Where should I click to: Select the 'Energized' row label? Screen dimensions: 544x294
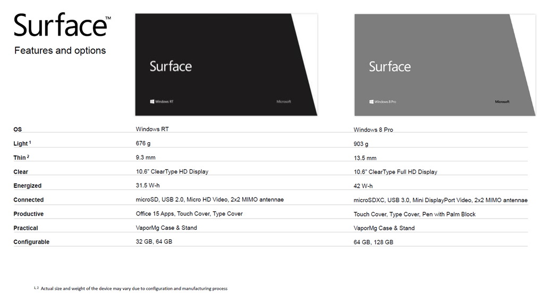(x=27, y=186)
